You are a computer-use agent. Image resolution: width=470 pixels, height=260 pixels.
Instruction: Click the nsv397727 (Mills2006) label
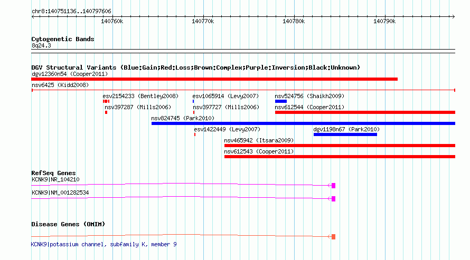point(226,107)
